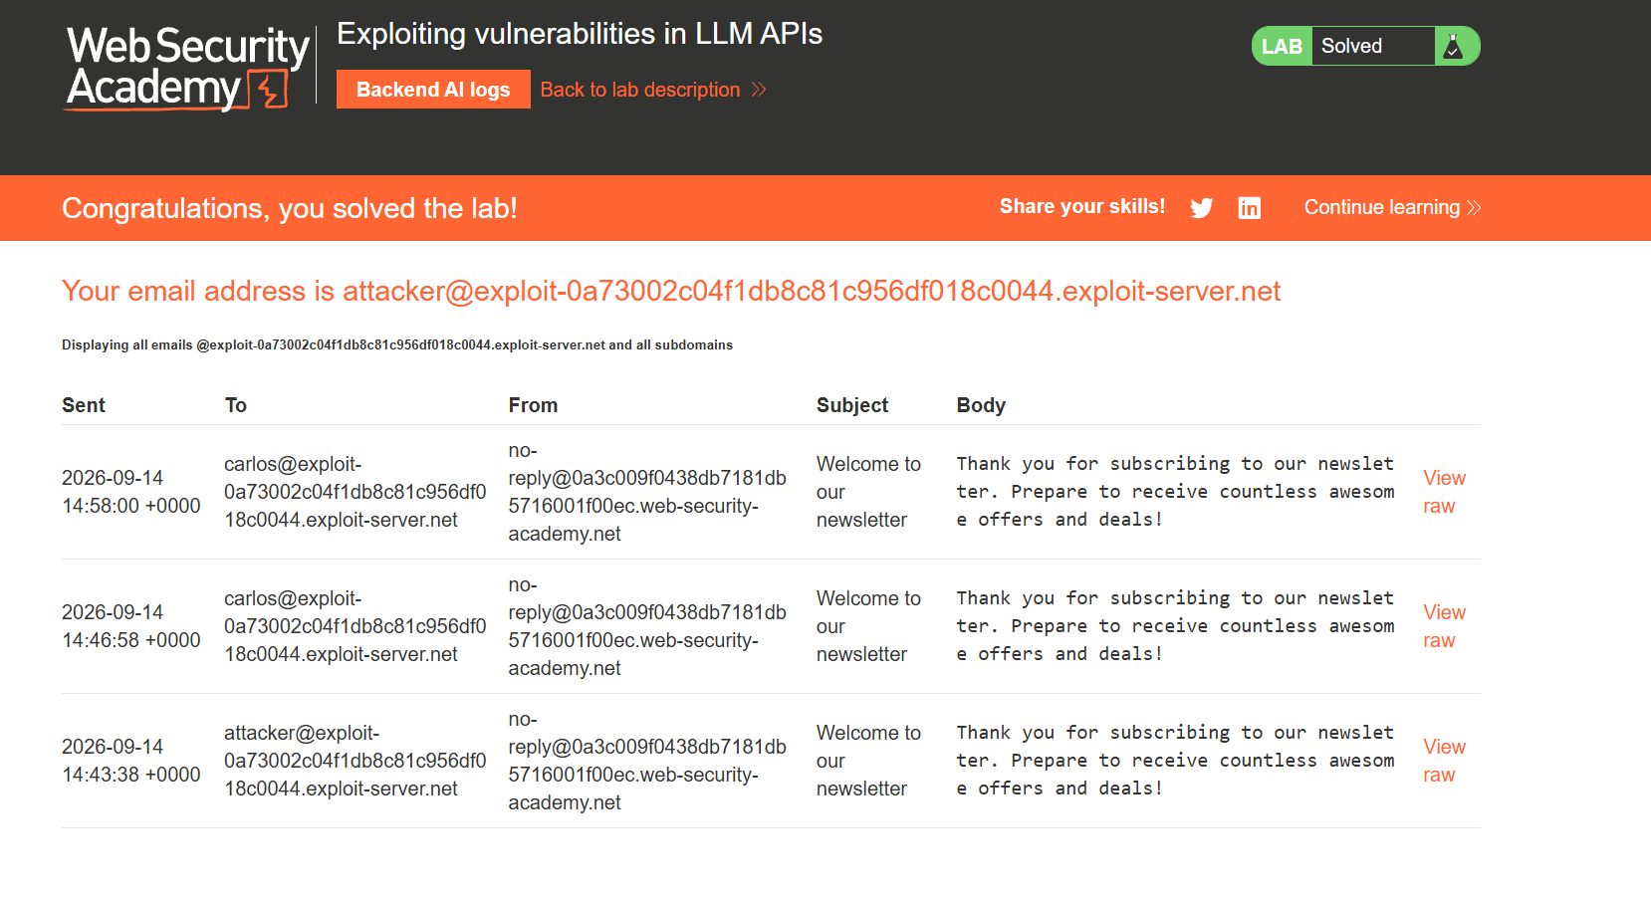Share on Twitter via the bird icon
Viewport: 1651px width, 902px height.
1202,207
